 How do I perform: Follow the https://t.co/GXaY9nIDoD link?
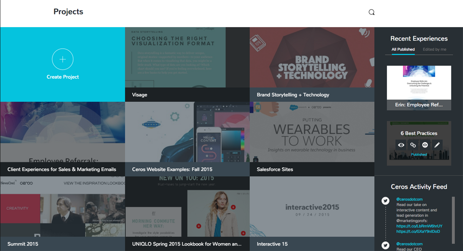418,231
